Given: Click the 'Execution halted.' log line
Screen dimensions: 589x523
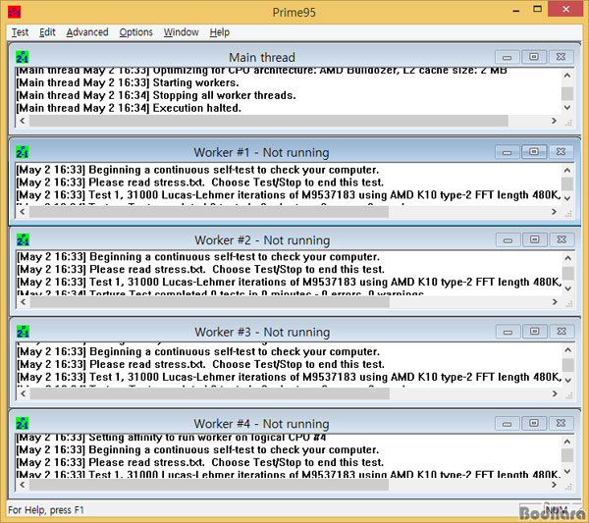Looking at the screenshot, I should (129, 108).
